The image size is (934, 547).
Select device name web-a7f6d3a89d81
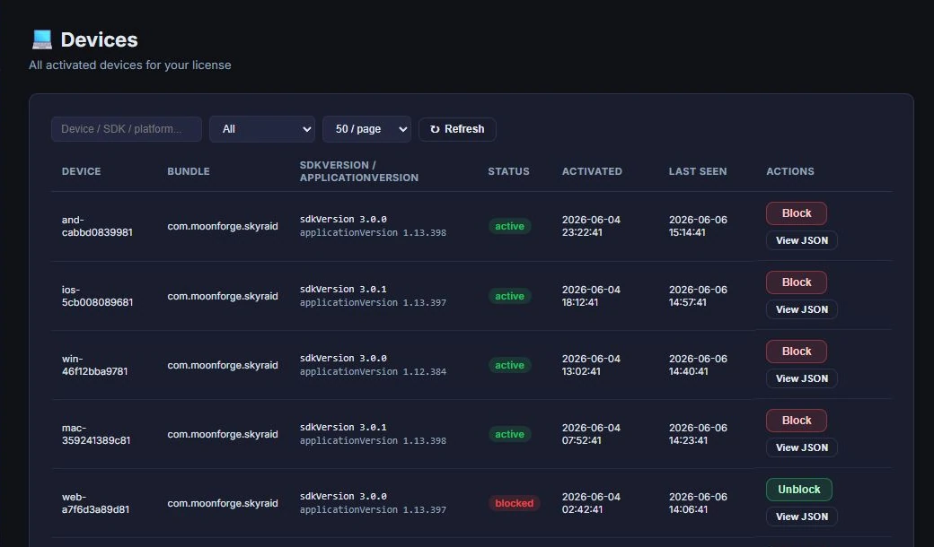pyautogui.click(x=95, y=503)
